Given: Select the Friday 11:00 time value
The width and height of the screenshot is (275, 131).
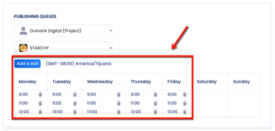Looking at the screenshot, I should pyautogui.click(x=172, y=103).
